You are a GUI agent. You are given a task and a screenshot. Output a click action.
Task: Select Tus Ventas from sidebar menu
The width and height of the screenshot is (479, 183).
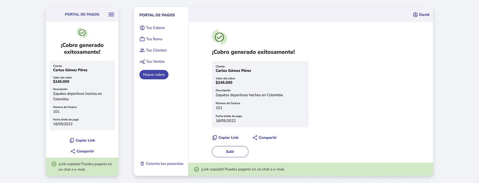155,62
